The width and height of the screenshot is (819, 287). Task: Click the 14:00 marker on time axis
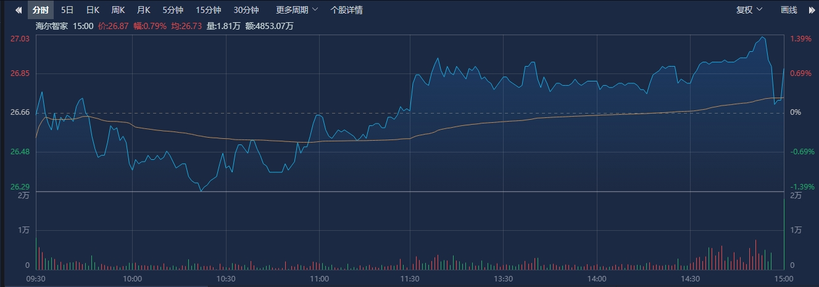597,279
